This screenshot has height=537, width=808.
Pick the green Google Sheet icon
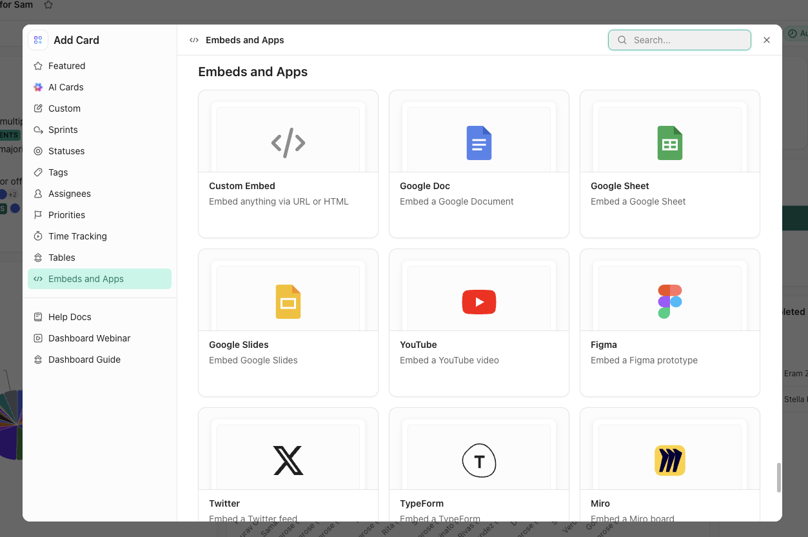coord(670,143)
